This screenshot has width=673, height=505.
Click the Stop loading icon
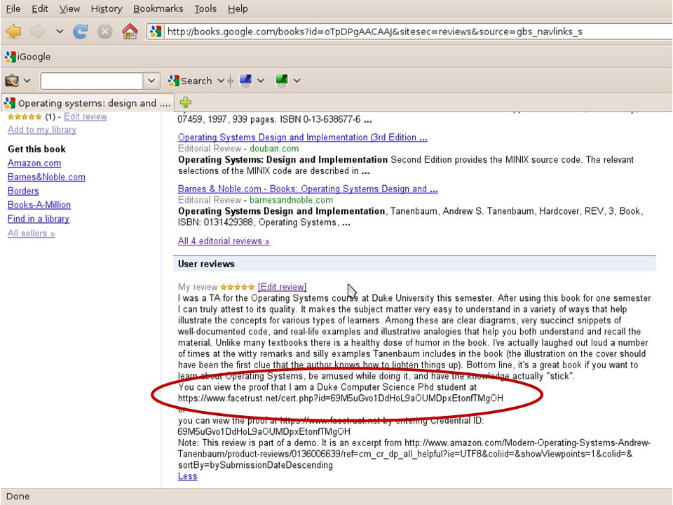tap(104, 32)
